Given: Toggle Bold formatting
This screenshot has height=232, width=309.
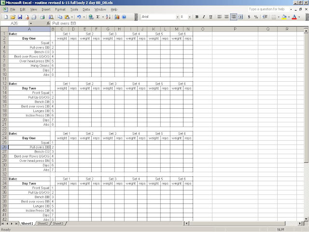Looking at the screenshot, I should (197, 17).
